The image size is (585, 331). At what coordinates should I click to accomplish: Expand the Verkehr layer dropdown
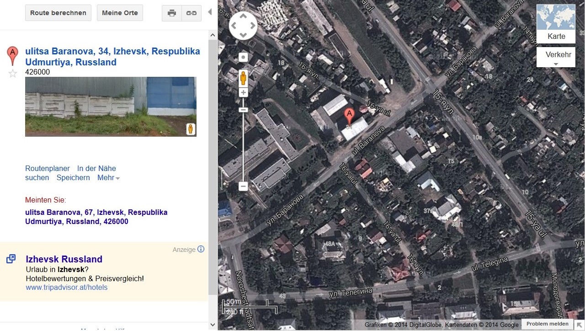point(556,57)
